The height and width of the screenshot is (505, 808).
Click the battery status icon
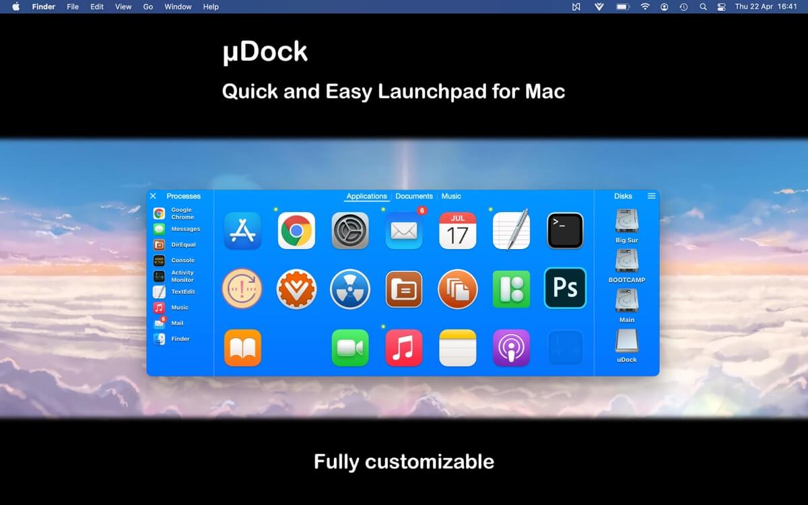[x=623, y=7]
